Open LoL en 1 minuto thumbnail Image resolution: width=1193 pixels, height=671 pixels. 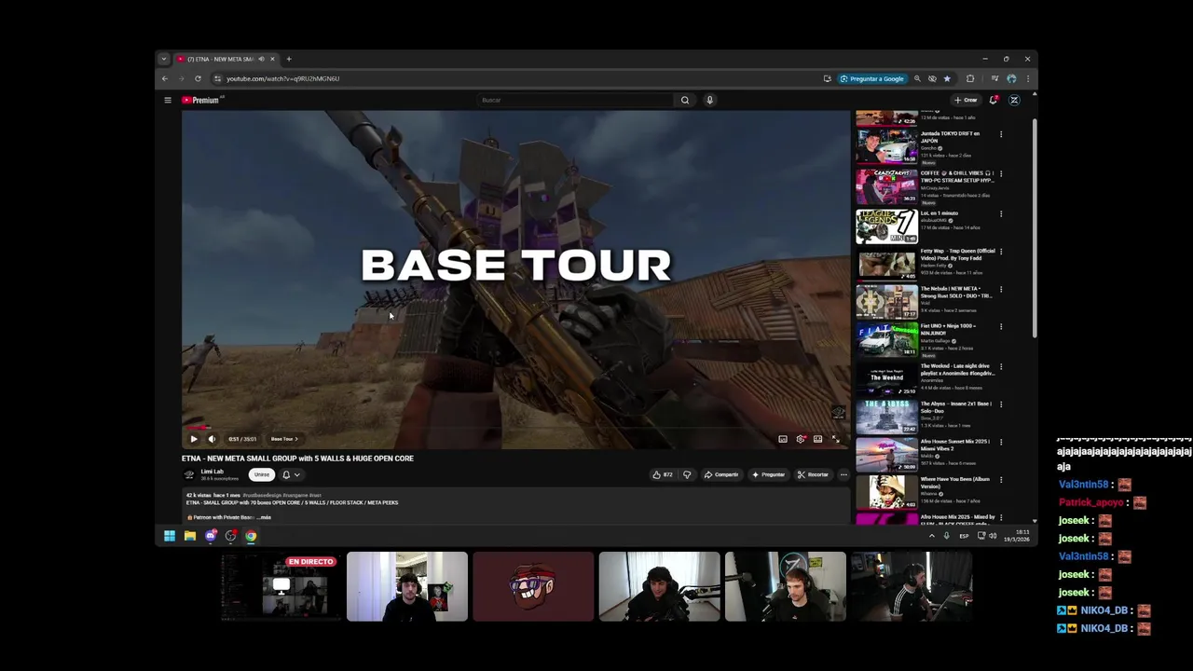coord(886,226)
